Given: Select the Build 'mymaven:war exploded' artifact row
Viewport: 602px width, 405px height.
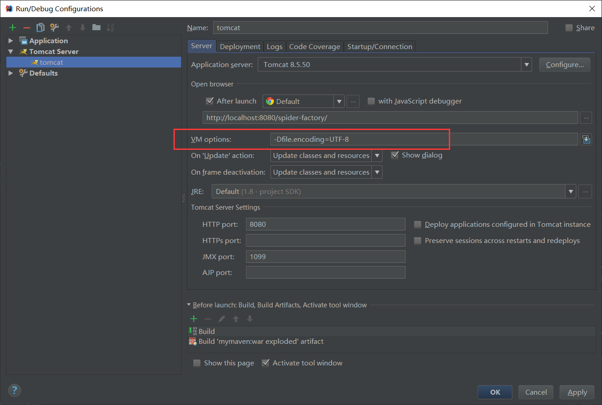Looking at the screenshot, I should click(391, 341).
